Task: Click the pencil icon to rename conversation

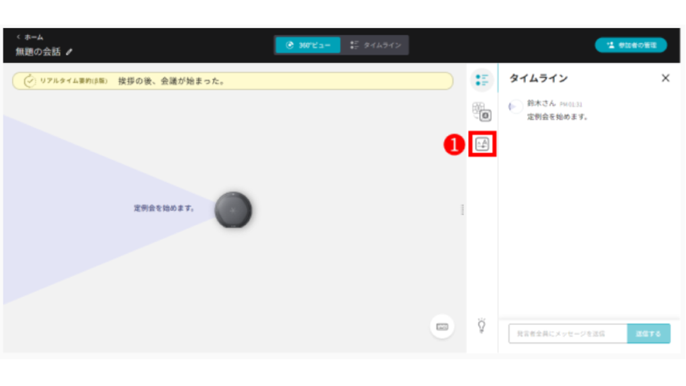Action: [70, 52]
